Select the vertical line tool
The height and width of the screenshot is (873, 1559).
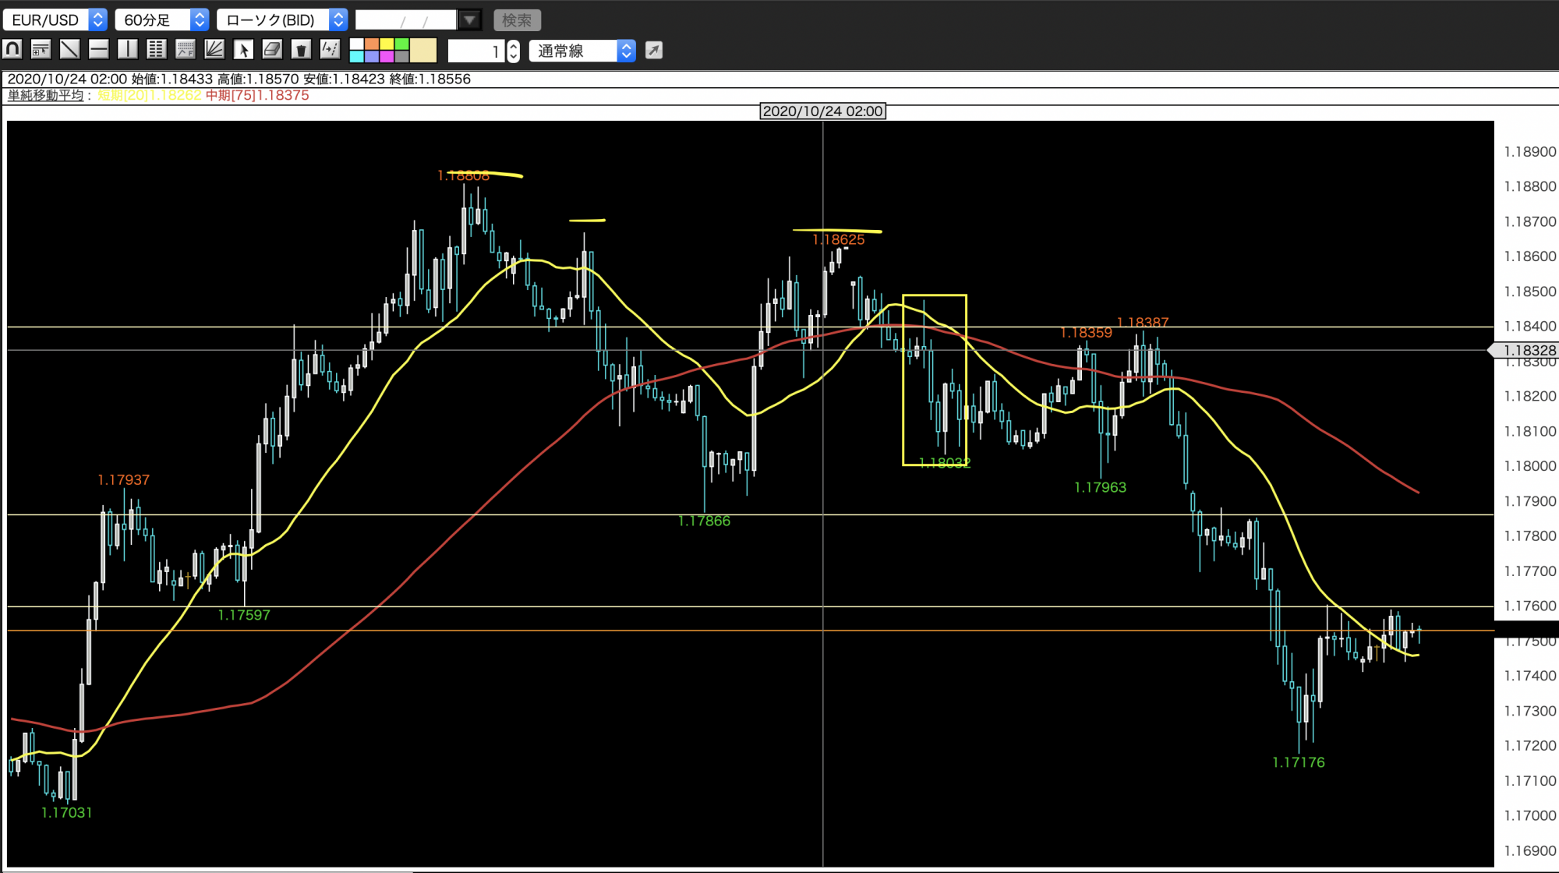127,50
